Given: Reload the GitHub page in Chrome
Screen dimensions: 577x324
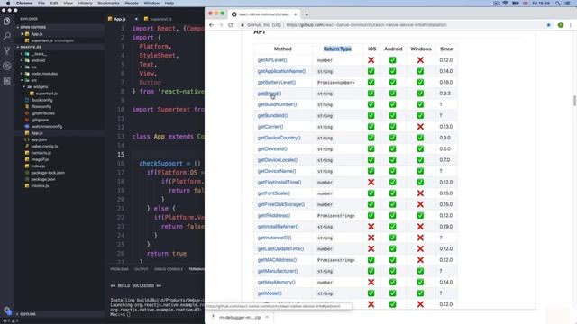Looking at the screenshot, I should coord(231,25).
